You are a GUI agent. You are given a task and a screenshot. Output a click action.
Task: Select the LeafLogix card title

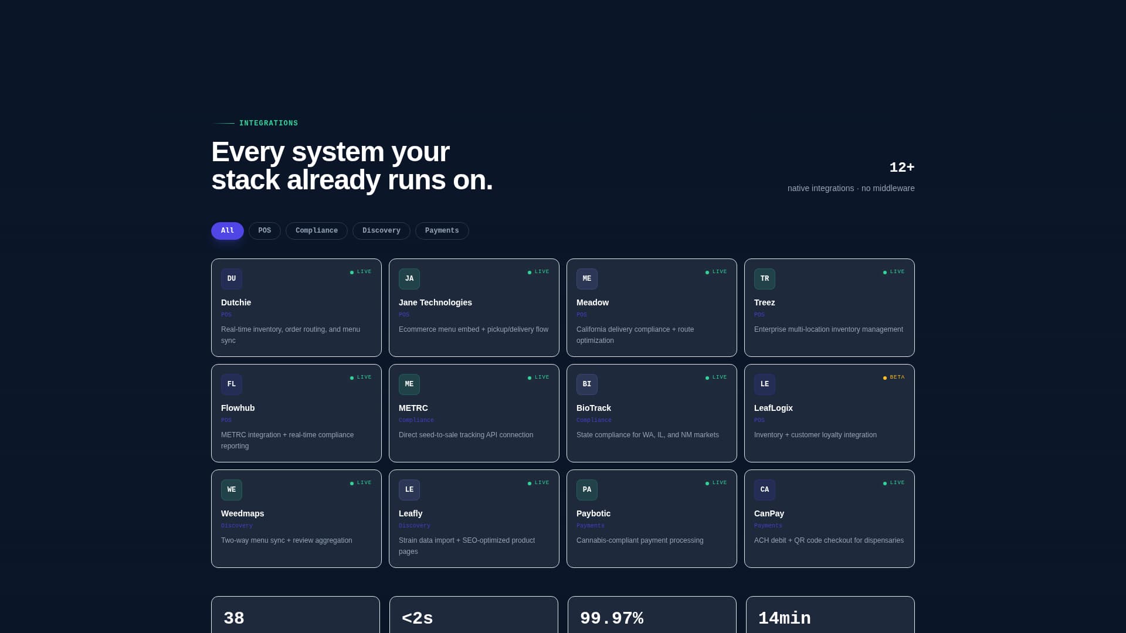click(774, 408)
